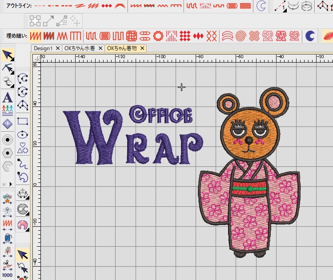Apply the spiral fill stitch
The width and height of the screenshot is (333, 280).
click(x=241, y=36)
